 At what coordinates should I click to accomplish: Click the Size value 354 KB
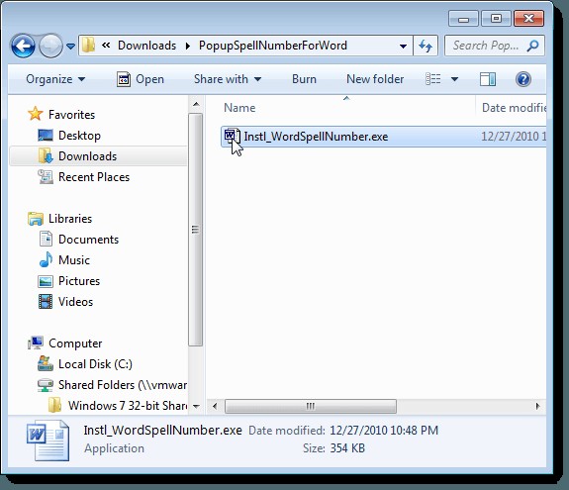[347, 448]
